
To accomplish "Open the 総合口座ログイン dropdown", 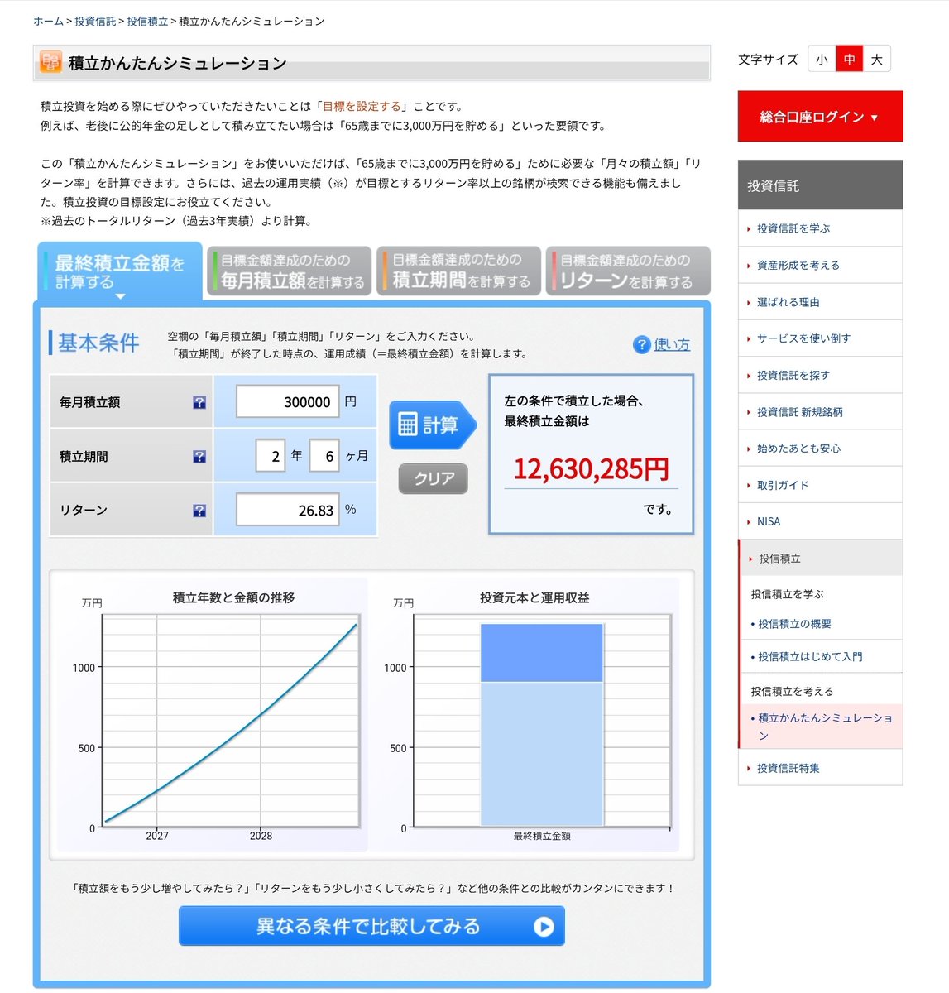I will click(x=820, y=117).
